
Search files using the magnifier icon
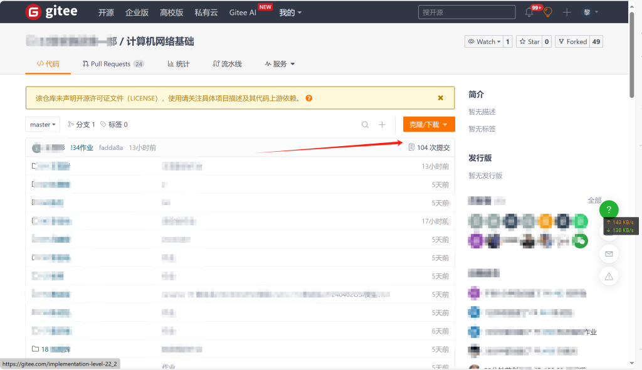click(x=365, y=125)
